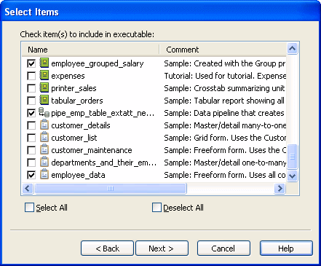This screenshot has height=266, width=321.
Task: Check the printer_sales checkbox
Action: pyautogui.click(x=31, y=88)
